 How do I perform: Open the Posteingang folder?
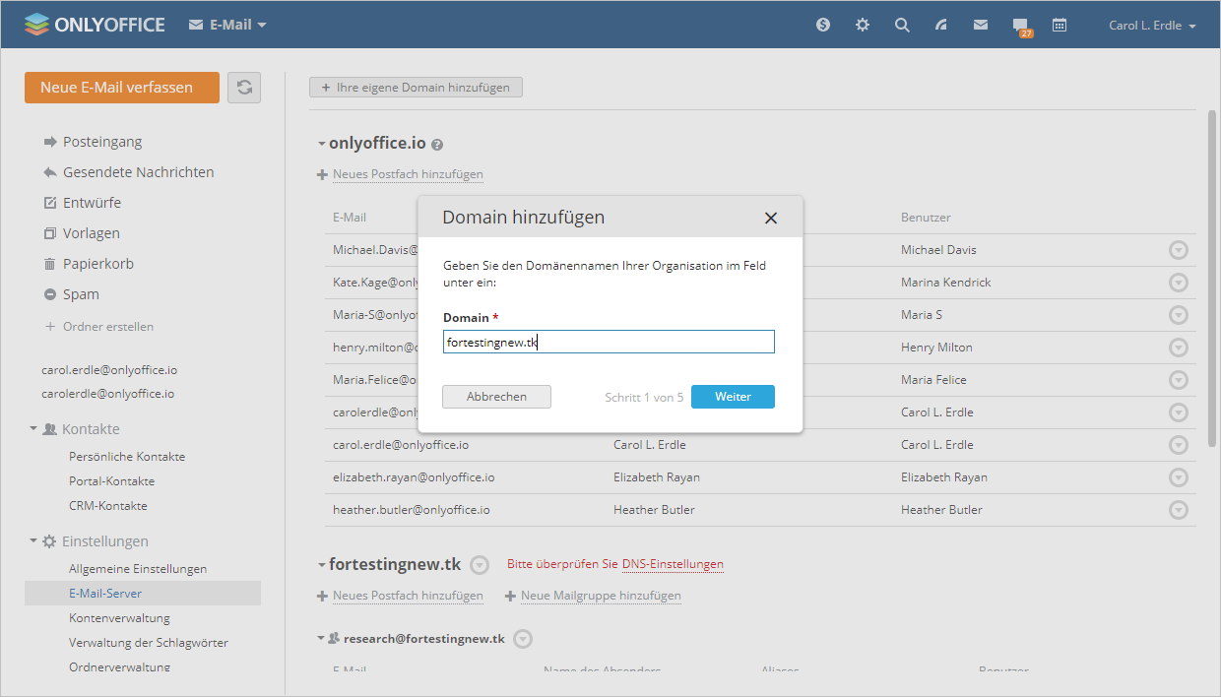[102, 142]
